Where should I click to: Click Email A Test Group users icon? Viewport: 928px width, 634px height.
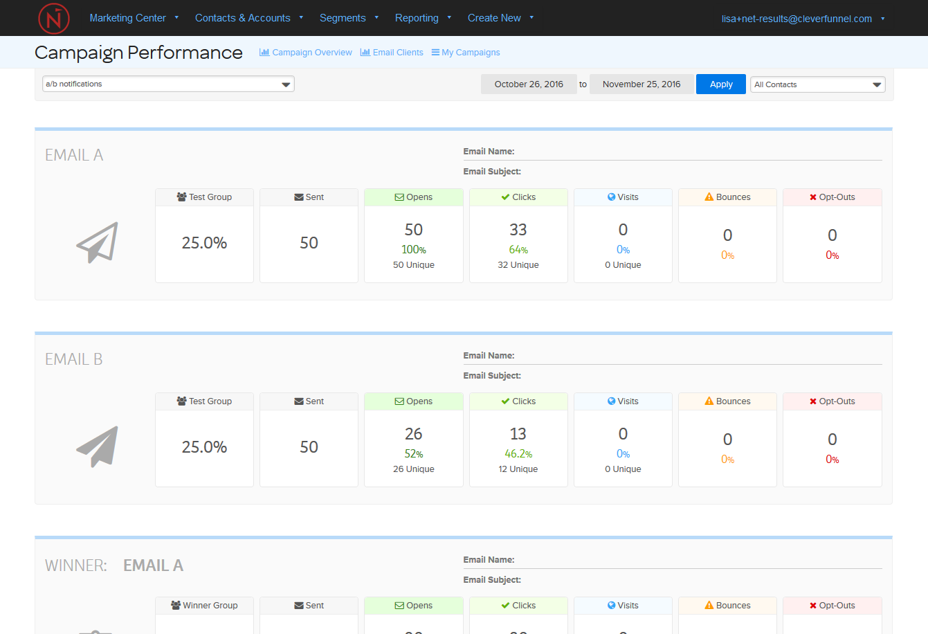(182, 197)
